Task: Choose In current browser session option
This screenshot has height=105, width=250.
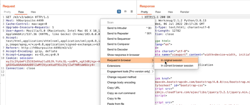Action: [176, 66]
